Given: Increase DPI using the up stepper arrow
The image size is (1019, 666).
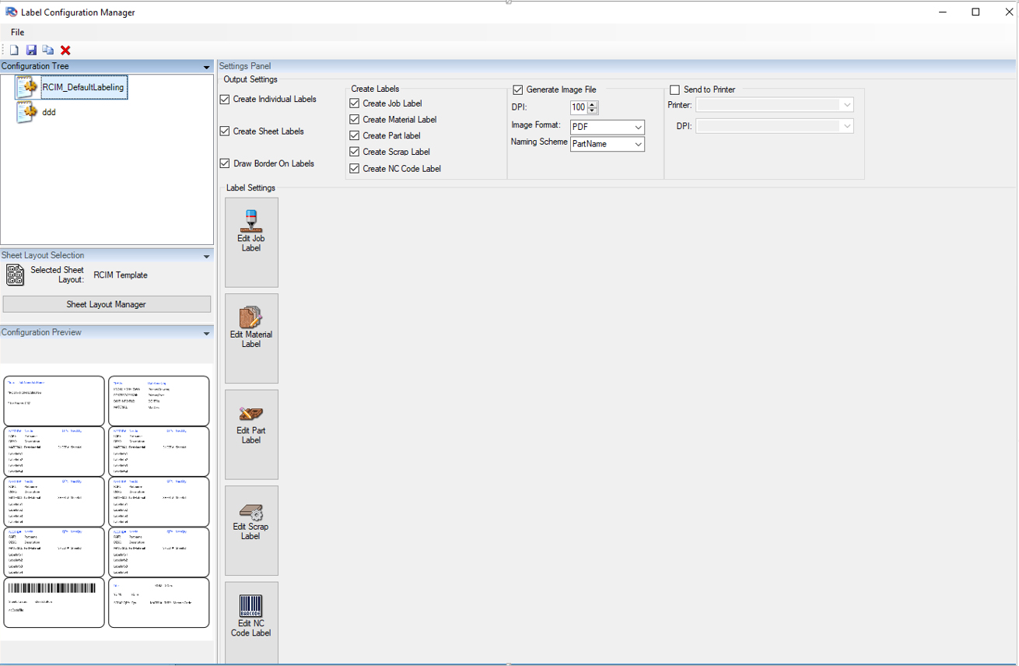Looking at the screenshot, I should (593, 103).
